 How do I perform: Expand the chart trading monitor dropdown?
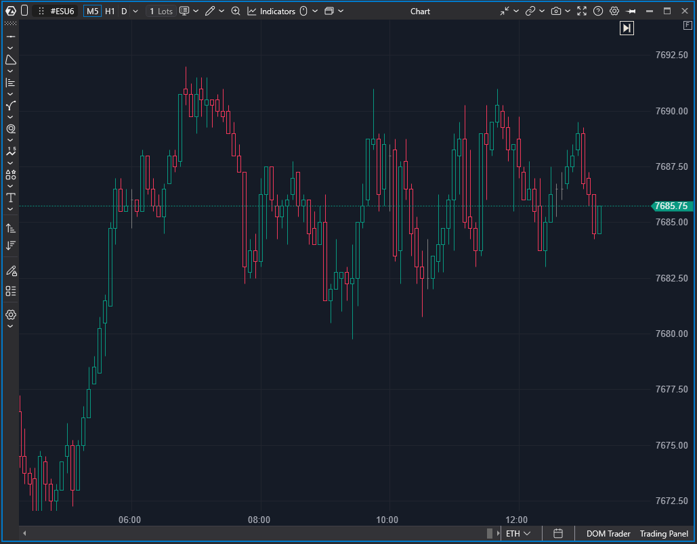196,11
